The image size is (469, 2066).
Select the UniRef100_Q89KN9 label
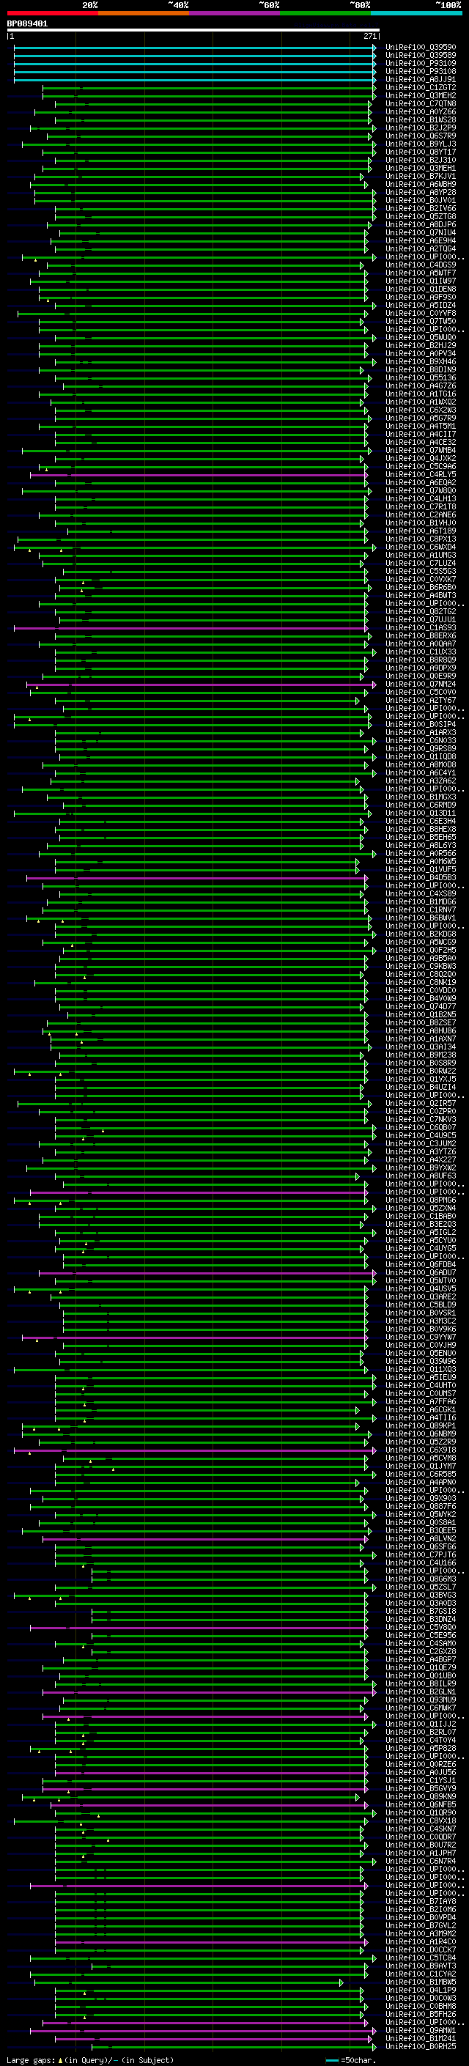click(x=420, y=1796)
